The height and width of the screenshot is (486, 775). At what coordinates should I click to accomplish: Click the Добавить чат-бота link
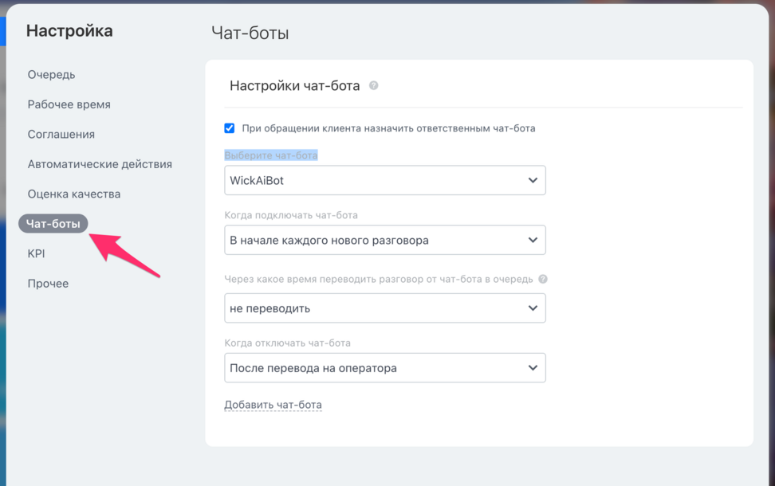[273, 405]
